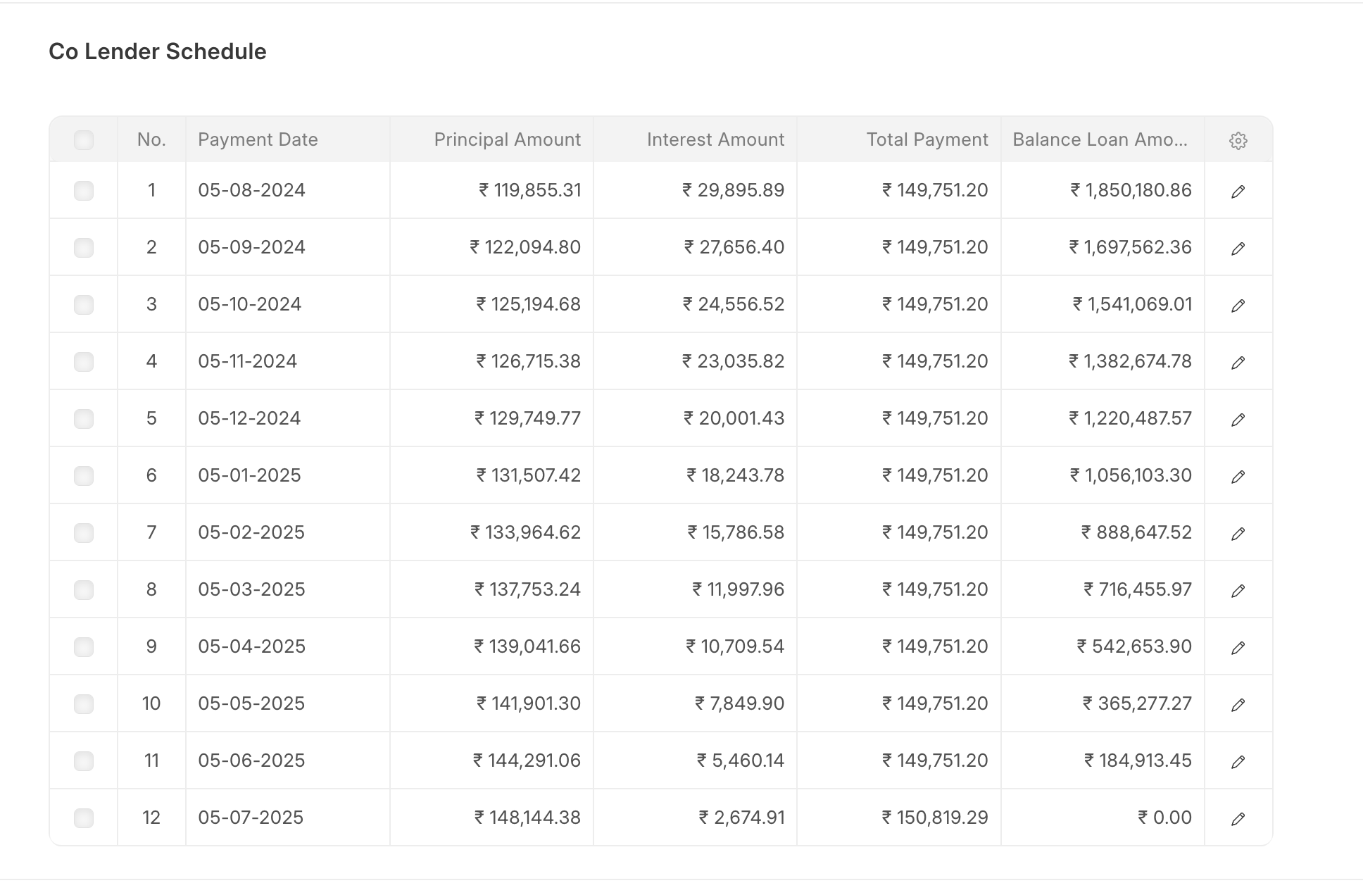This screenshot has width=1363, height=883.
Task: Tick the checkbox for row 11
Action: (x=84, y=760)
